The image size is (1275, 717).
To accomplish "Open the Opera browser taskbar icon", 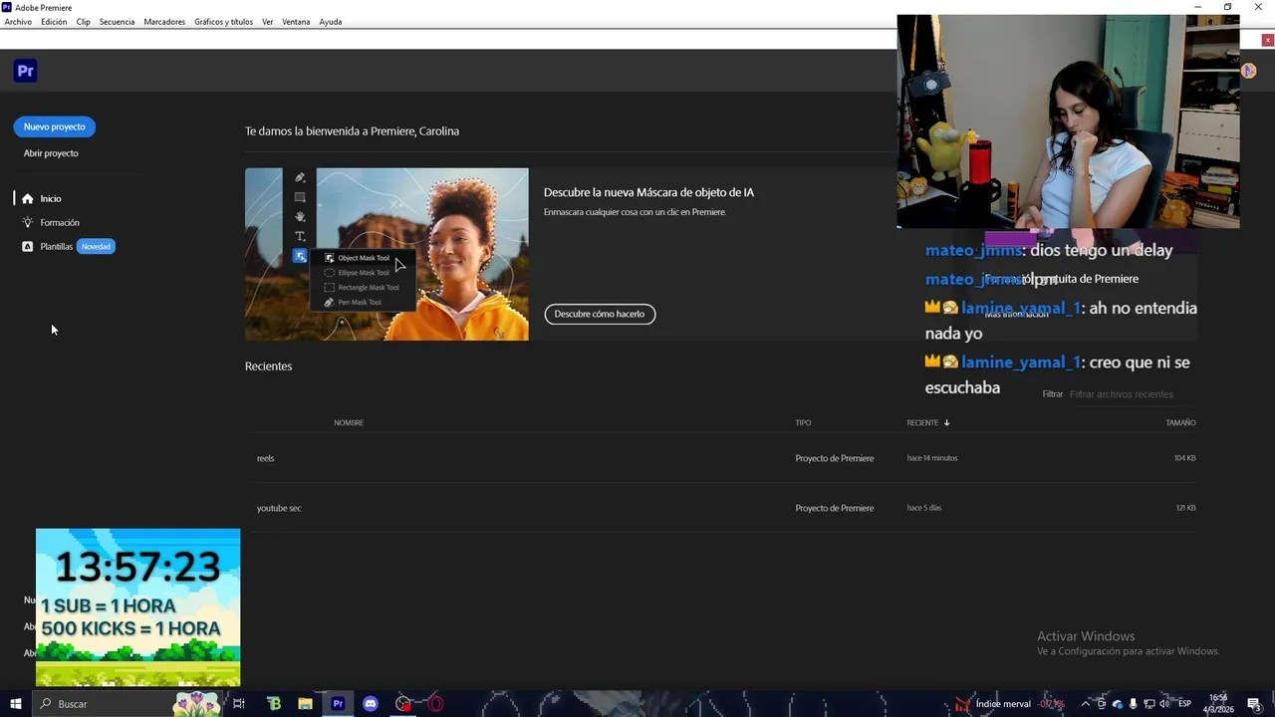I will (x=435, y=704).
